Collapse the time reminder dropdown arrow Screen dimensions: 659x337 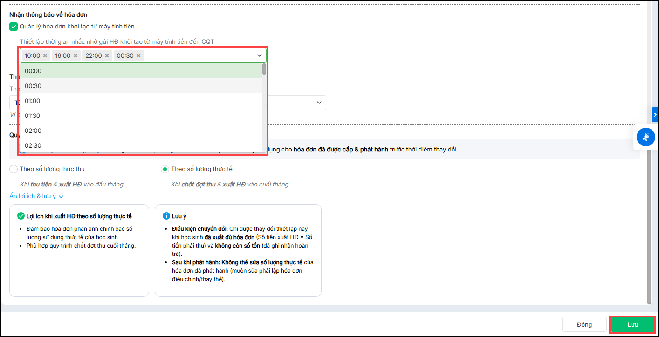point(260,55)
